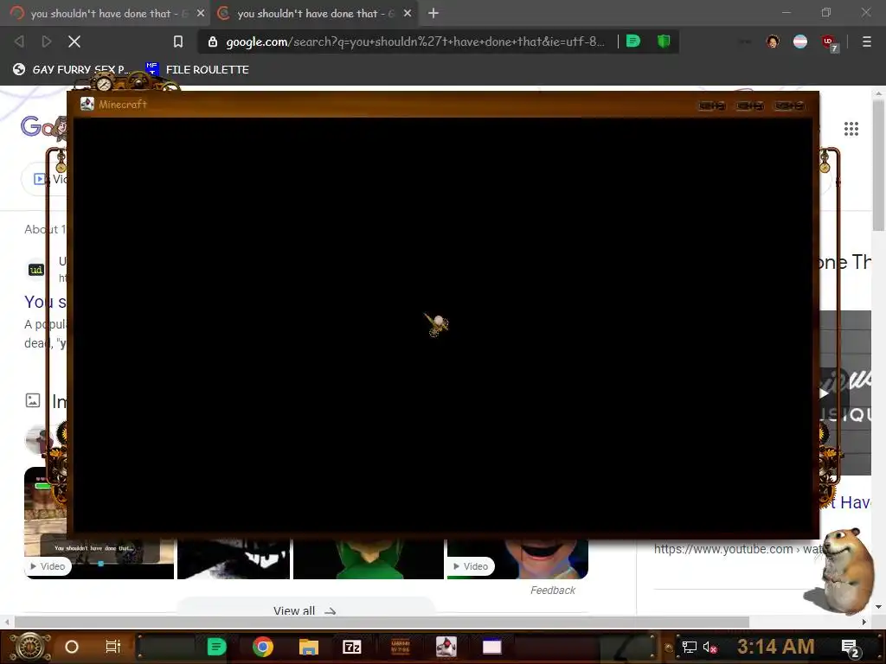Click the network tray icon
The image size is (886, 664).
pyautogui.click(x=690, y=647)
